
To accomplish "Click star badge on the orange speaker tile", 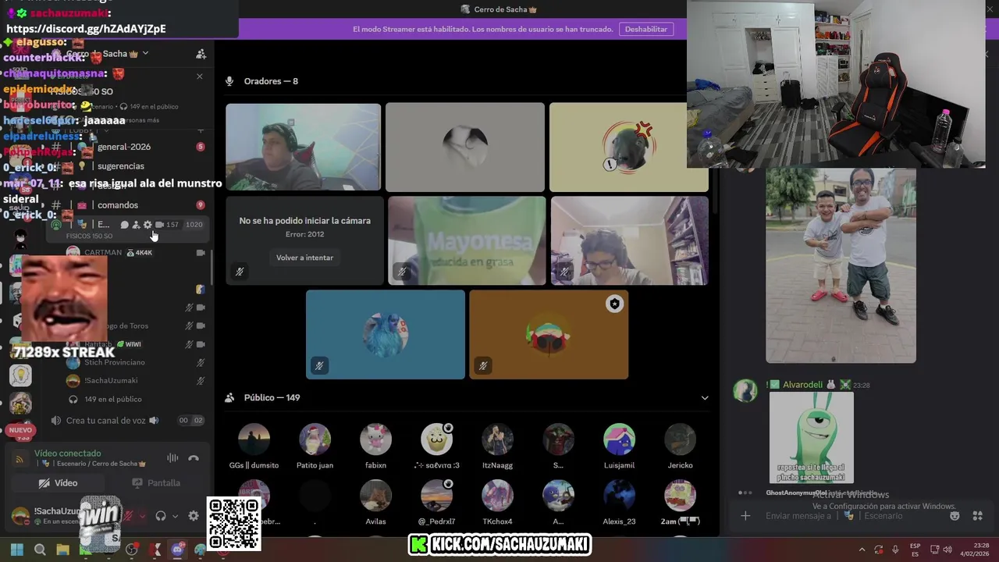I will click(x=615, y=304).
